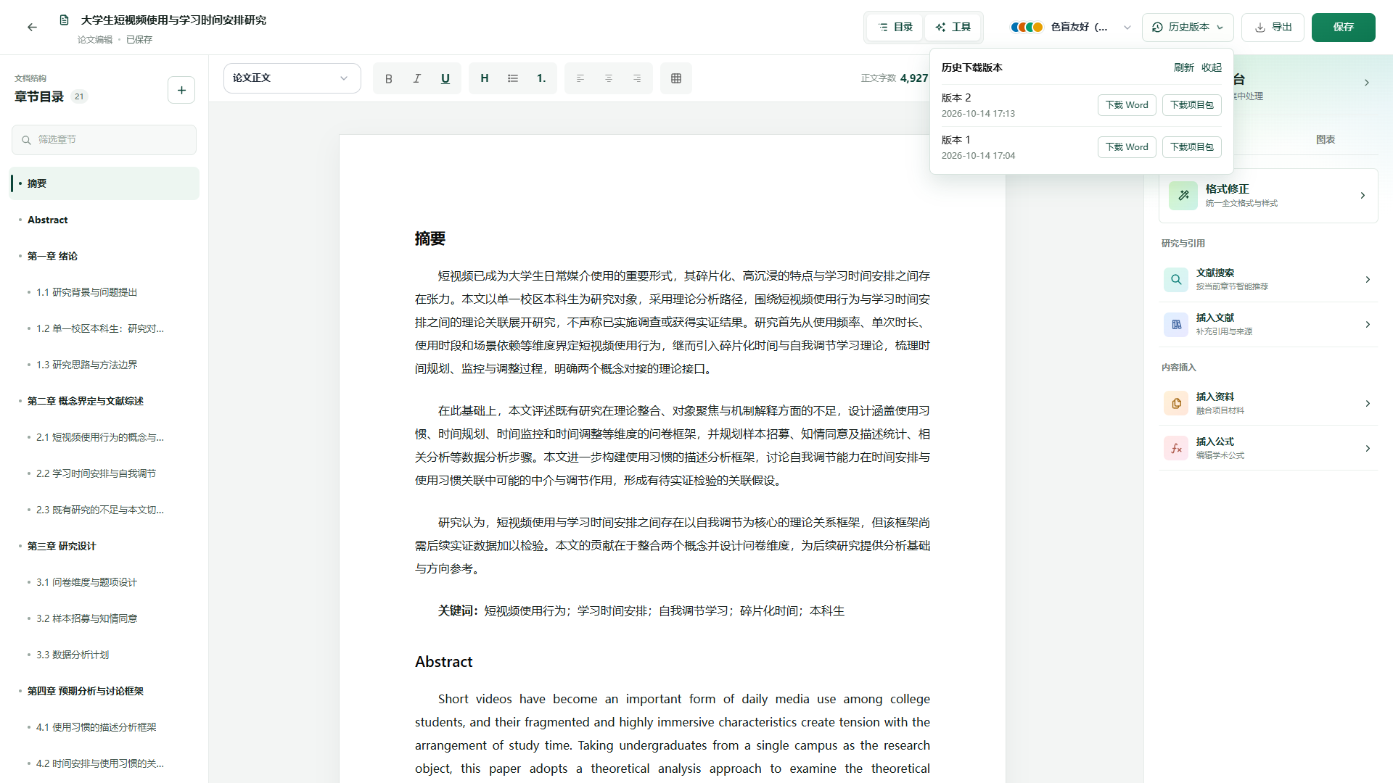
Task: Refresh the history versions list
Action: point(1183,67)
